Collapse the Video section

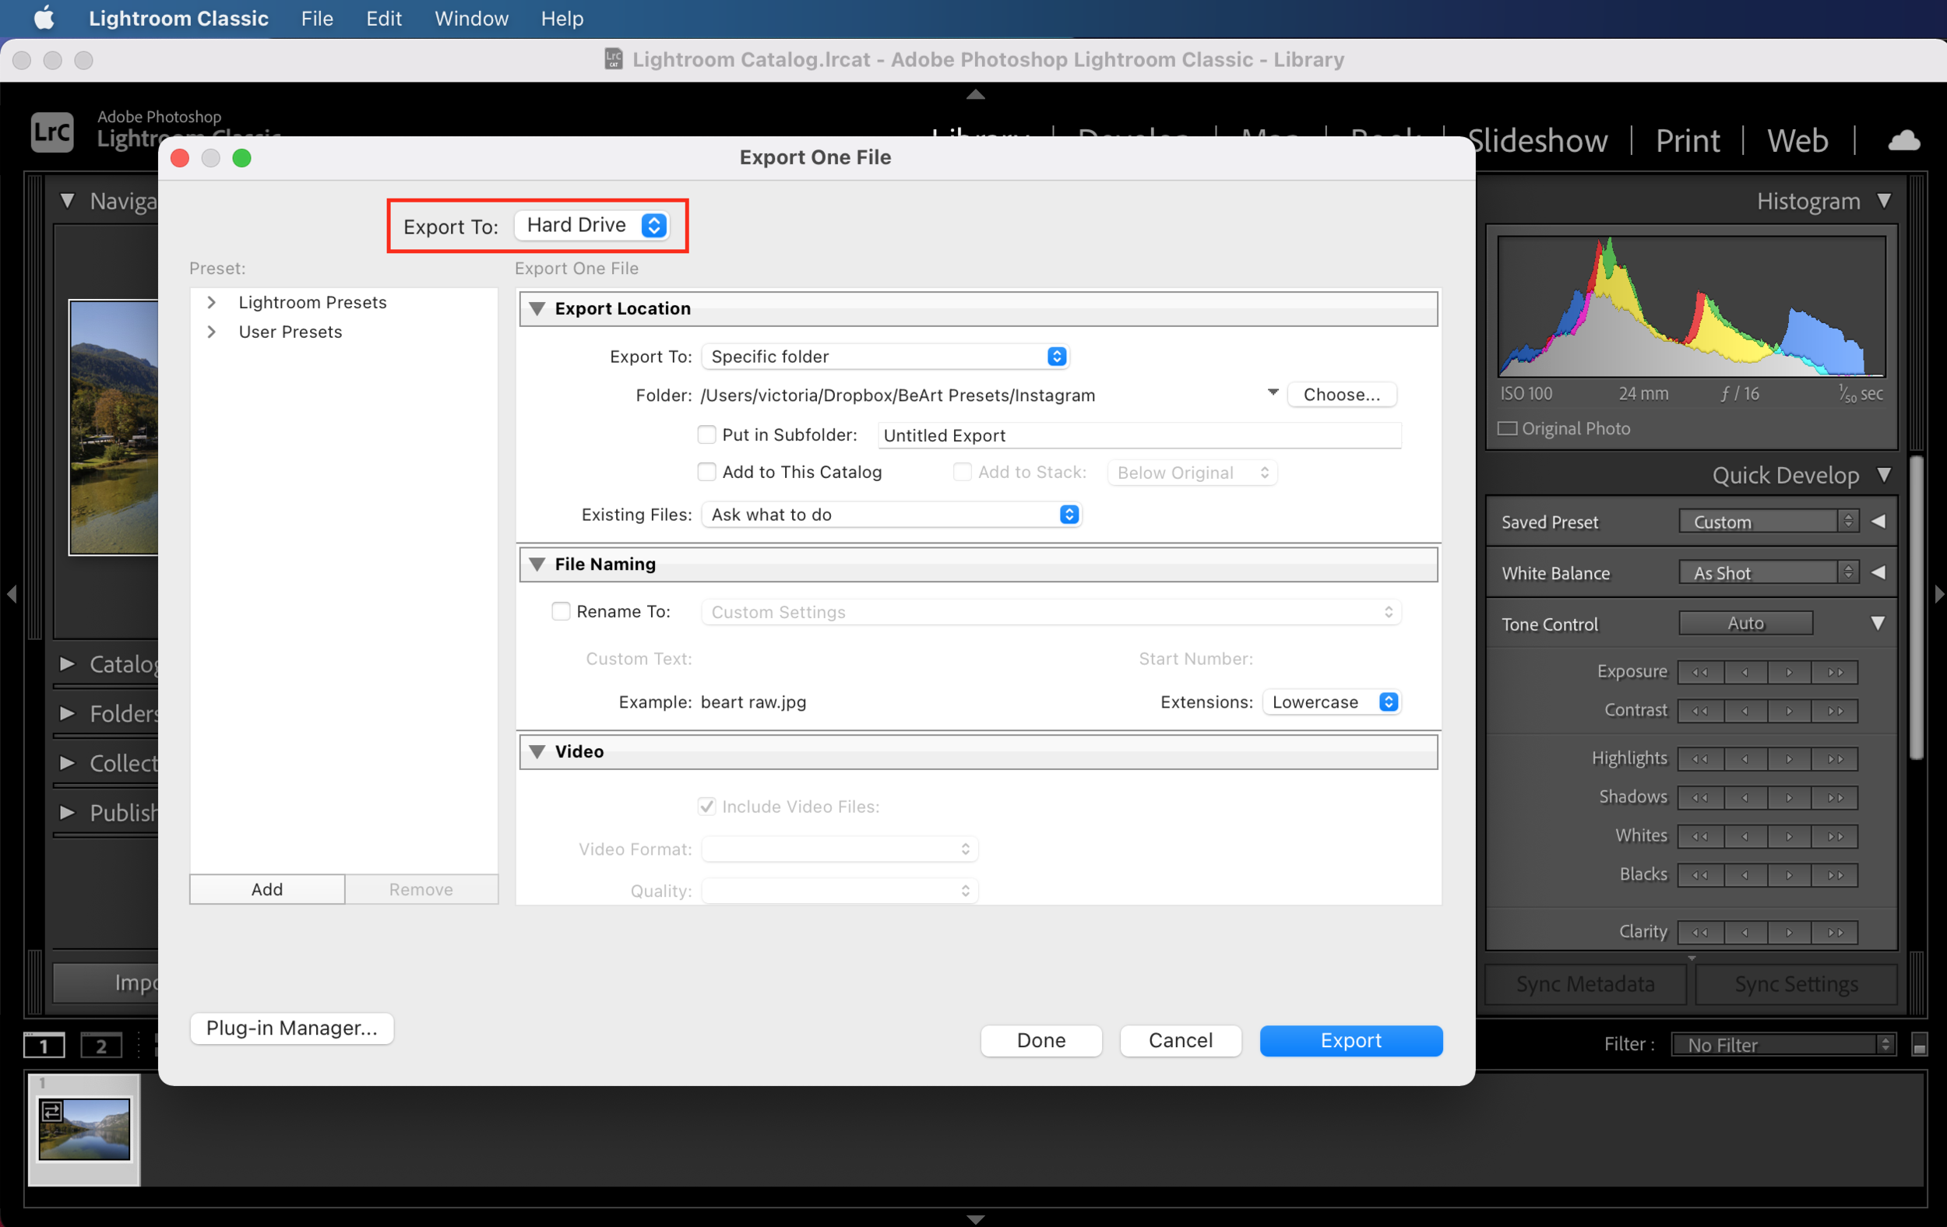pyautogui.click(x=537, y=751)
